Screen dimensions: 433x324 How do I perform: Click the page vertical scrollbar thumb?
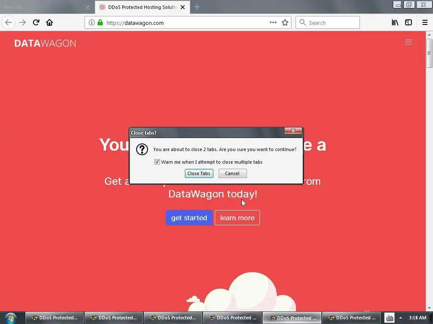[x=429, y=53]
